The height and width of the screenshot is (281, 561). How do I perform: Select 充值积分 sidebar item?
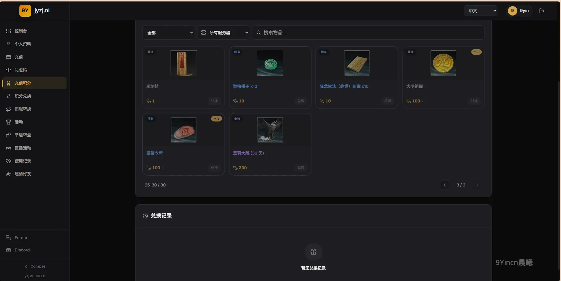34,83
